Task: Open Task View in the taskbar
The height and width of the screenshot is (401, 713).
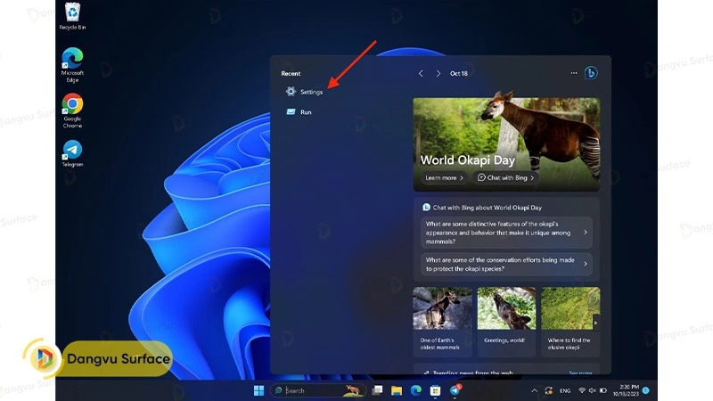Action: (377, 390)
